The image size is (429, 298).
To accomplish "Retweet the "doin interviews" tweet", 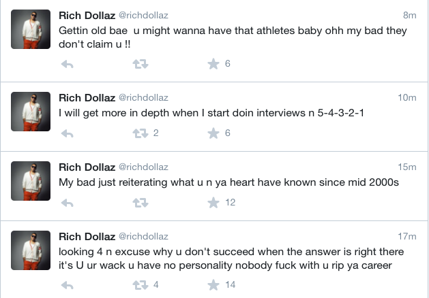I will 138,133.
